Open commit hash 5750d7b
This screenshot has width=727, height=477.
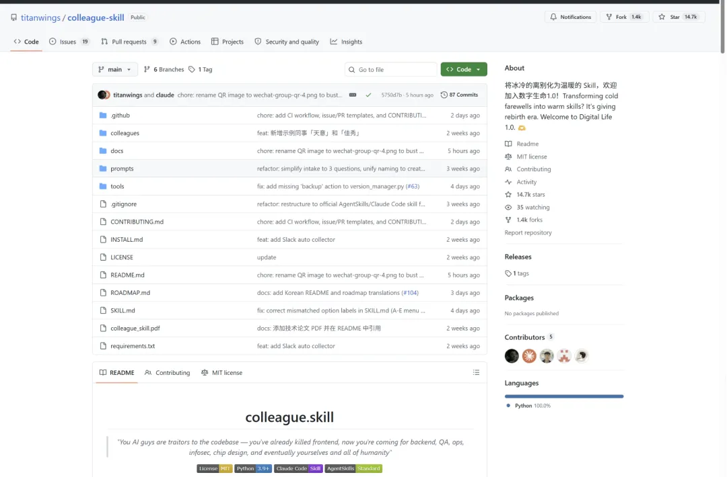(x=391, y=95)
